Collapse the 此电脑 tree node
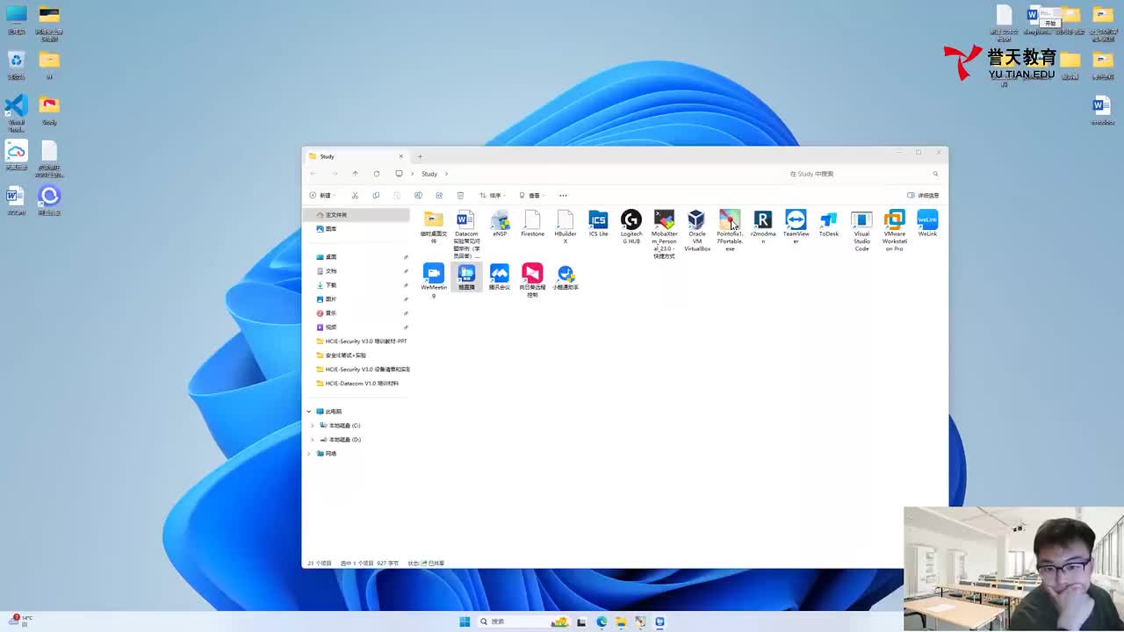Image resolution: width=1124 pixels, height=632 pixels. click(309, 412)
